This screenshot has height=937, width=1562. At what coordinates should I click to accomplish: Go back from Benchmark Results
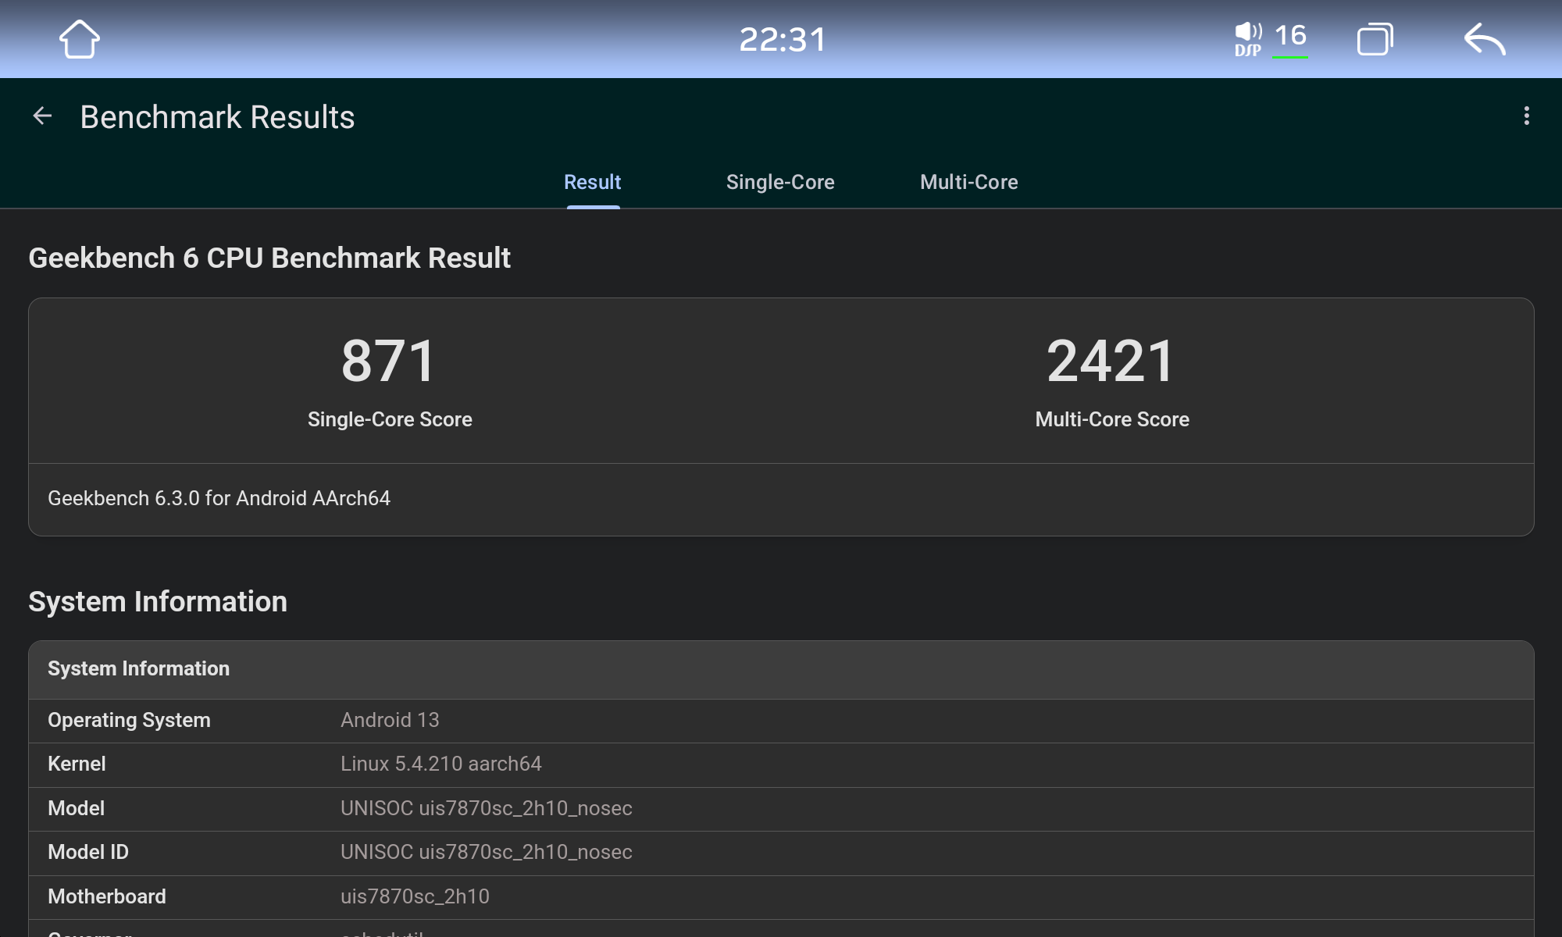[42, 116]
